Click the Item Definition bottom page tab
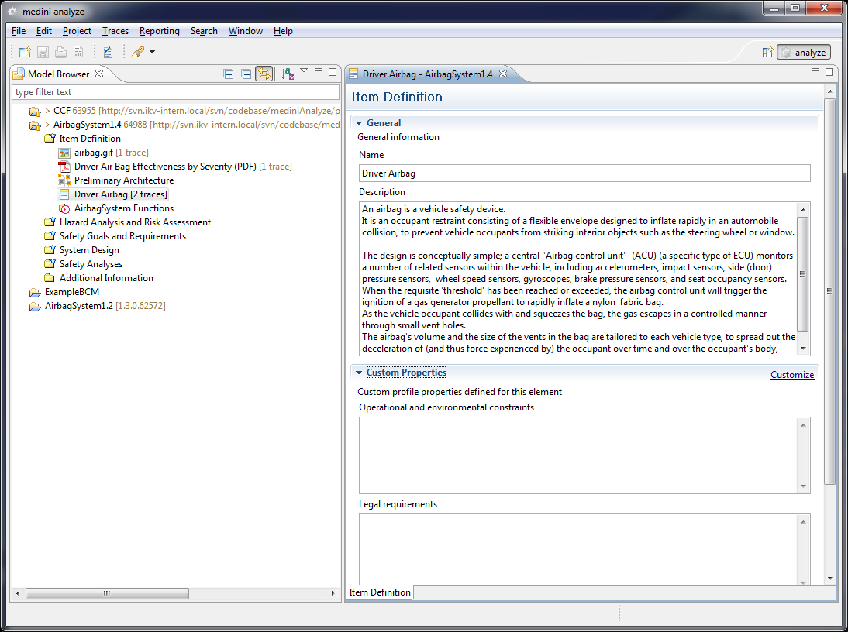 (x=380, y=592)
